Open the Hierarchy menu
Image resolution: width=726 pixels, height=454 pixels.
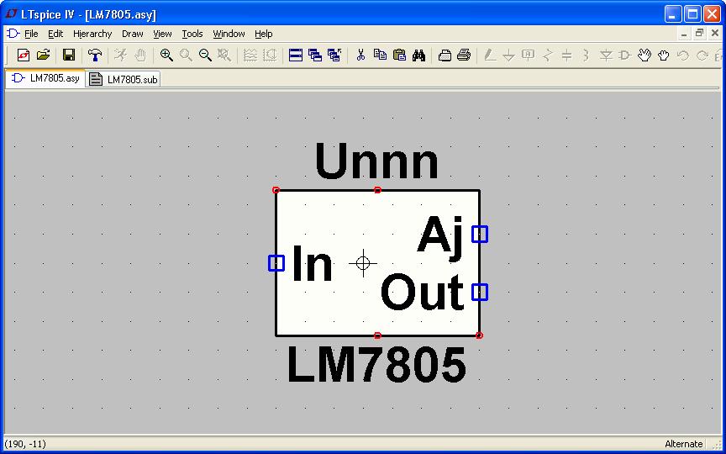(x=92, y=34)
